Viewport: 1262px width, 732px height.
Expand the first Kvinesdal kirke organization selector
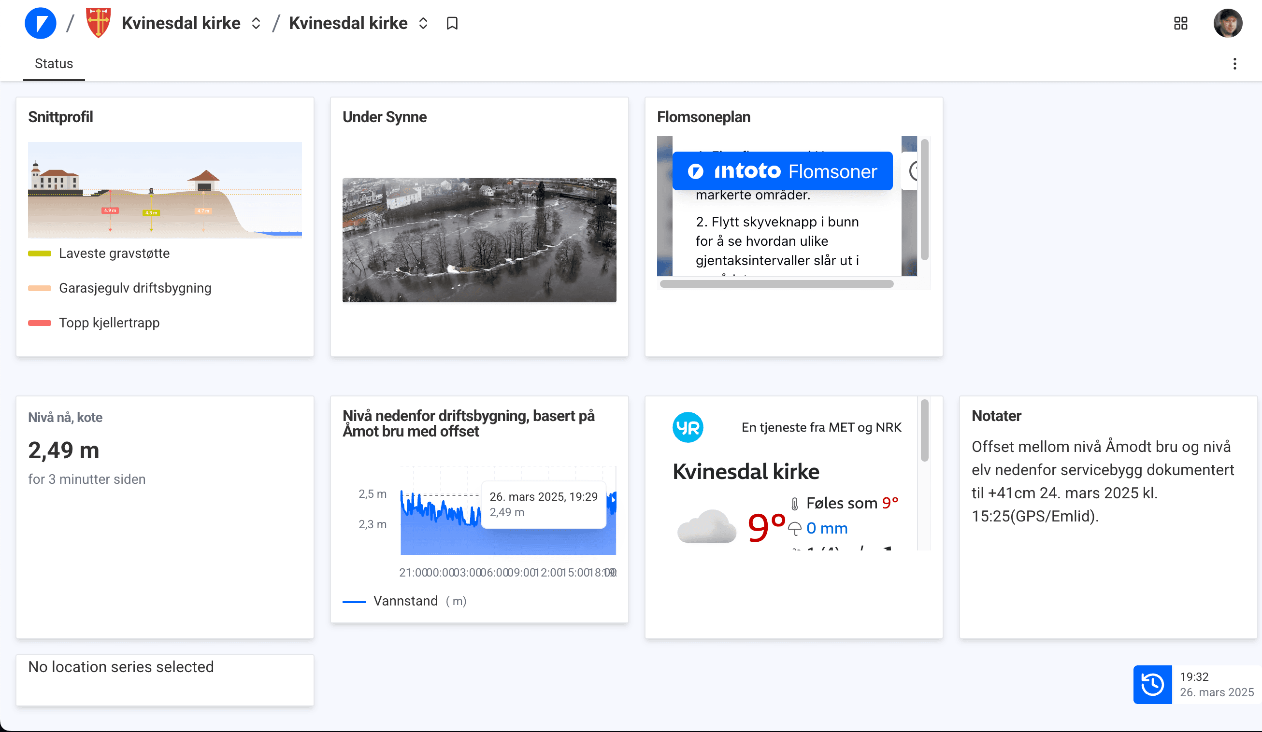click(256, 23)
